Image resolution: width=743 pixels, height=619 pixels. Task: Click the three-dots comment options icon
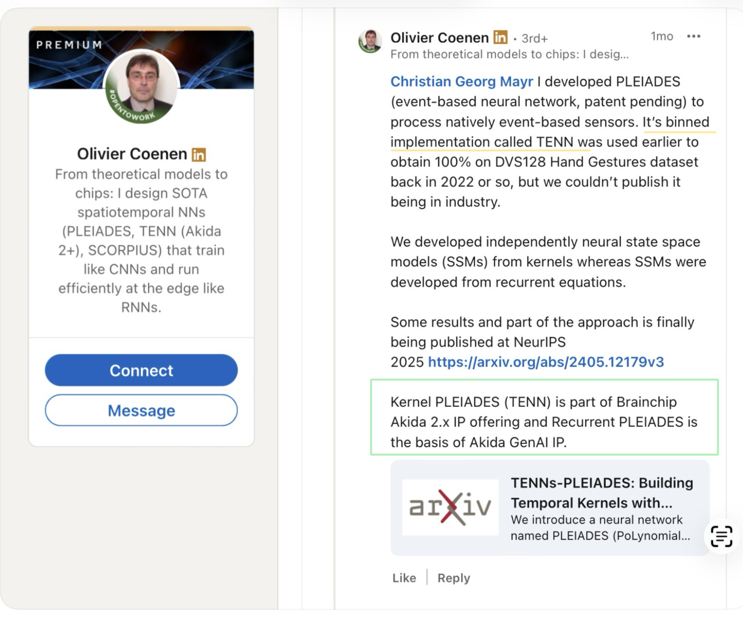click(693, 36)
